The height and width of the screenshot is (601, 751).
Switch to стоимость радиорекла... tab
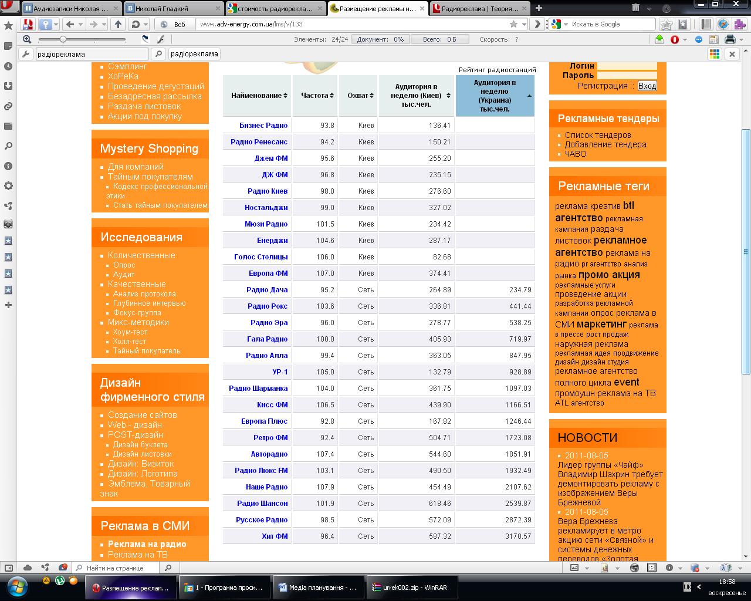[x=276, y=8]
